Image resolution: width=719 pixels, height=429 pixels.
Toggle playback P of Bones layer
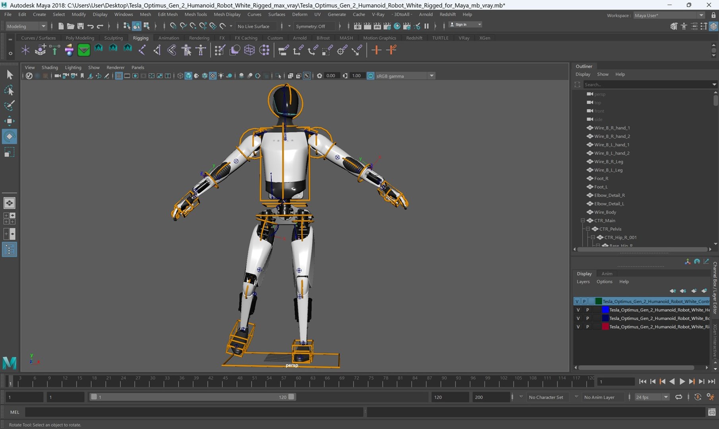588,318
